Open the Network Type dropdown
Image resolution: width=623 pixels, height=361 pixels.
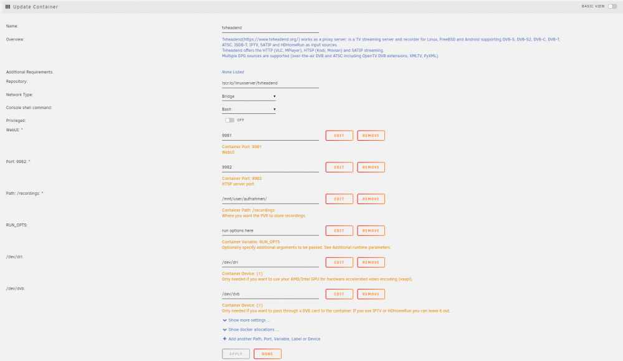coord(249,96)
